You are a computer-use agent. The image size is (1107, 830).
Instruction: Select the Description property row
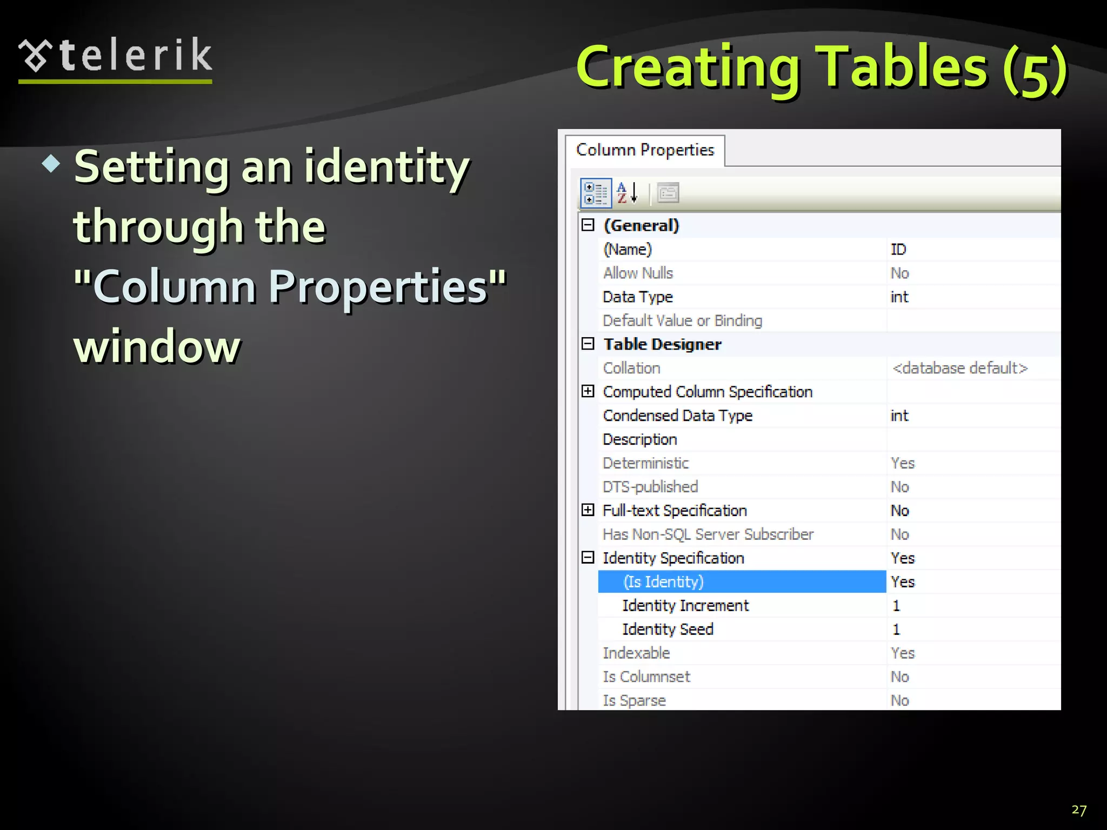point(829,439)
